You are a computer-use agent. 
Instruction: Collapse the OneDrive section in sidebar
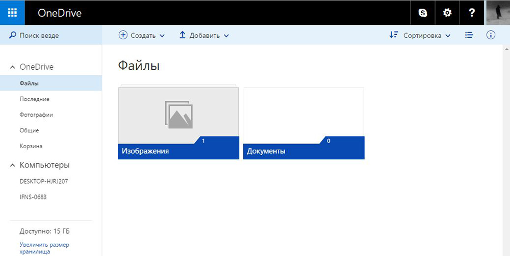pos(13,67)
